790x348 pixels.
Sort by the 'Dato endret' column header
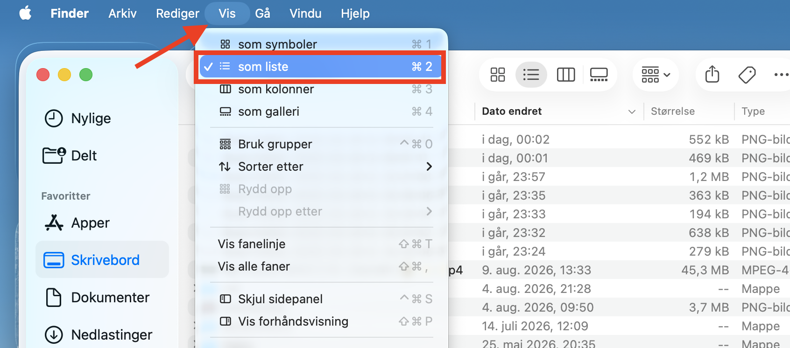click(x=559, y=111)
